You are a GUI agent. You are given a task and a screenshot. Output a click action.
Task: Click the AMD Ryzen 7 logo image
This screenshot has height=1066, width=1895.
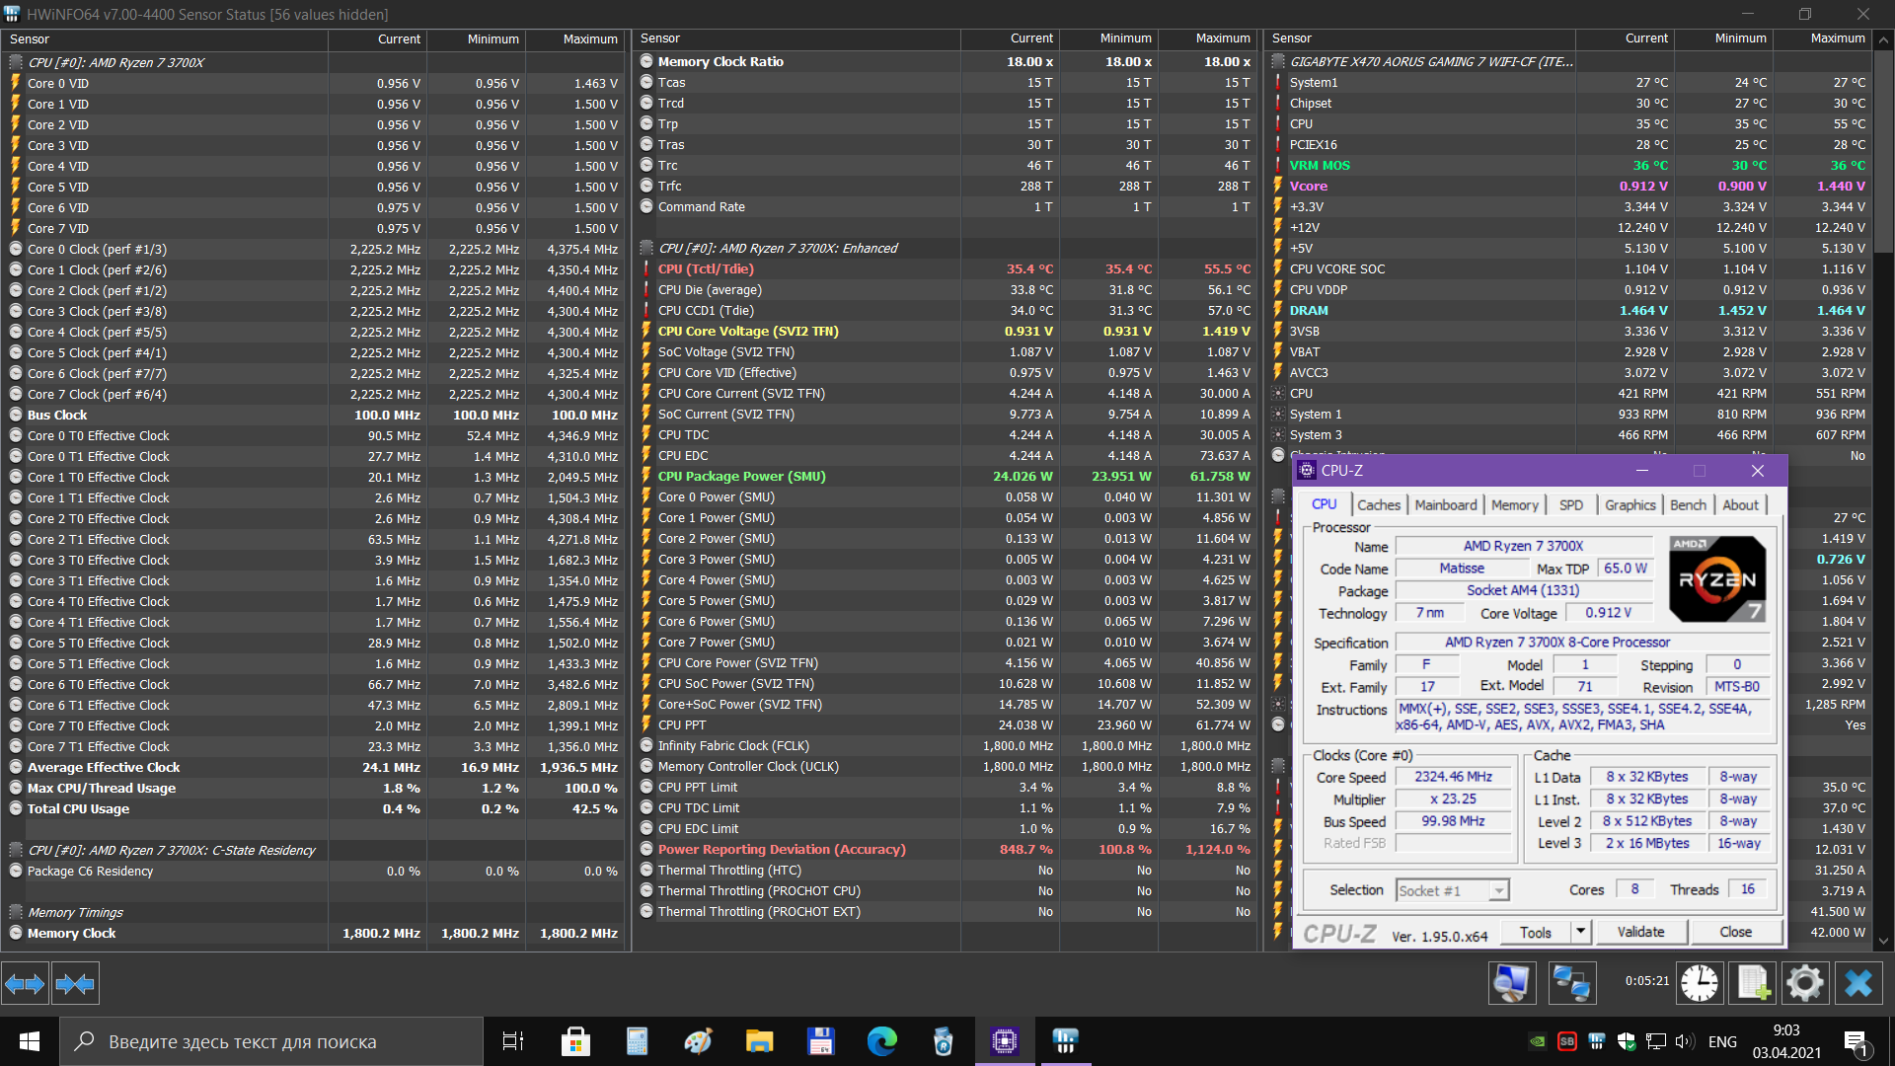1716,579
